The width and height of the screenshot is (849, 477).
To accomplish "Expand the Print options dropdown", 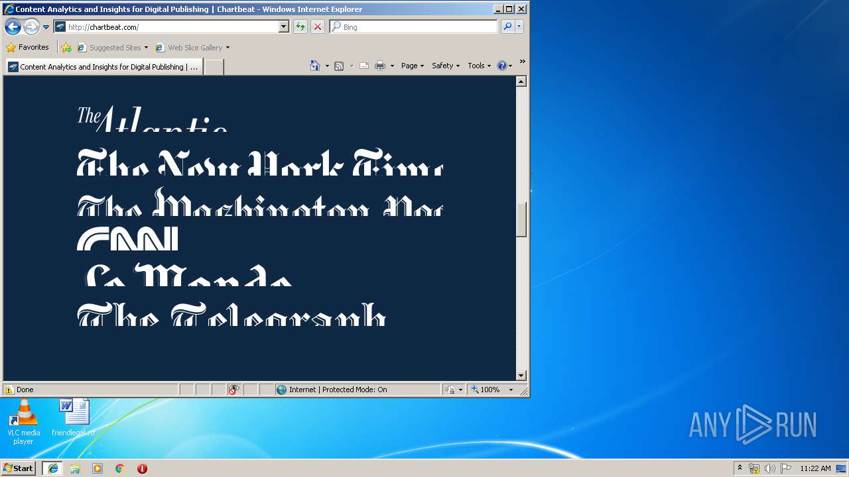I will pyautogui.click(x=392, y=66).
